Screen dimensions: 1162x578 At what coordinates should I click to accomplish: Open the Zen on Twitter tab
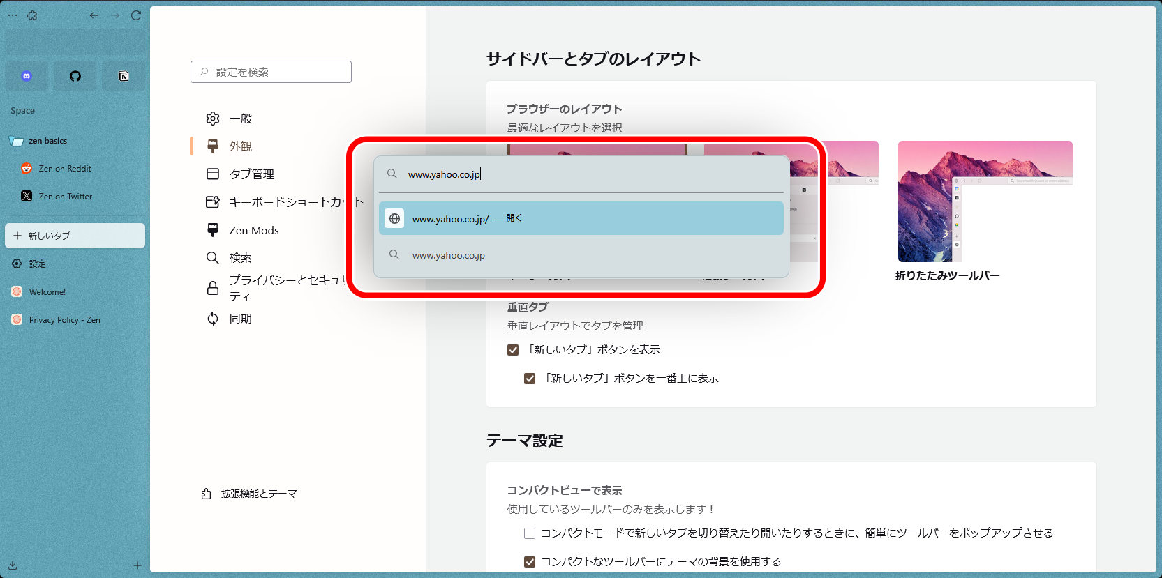click(x=75, y=197)
